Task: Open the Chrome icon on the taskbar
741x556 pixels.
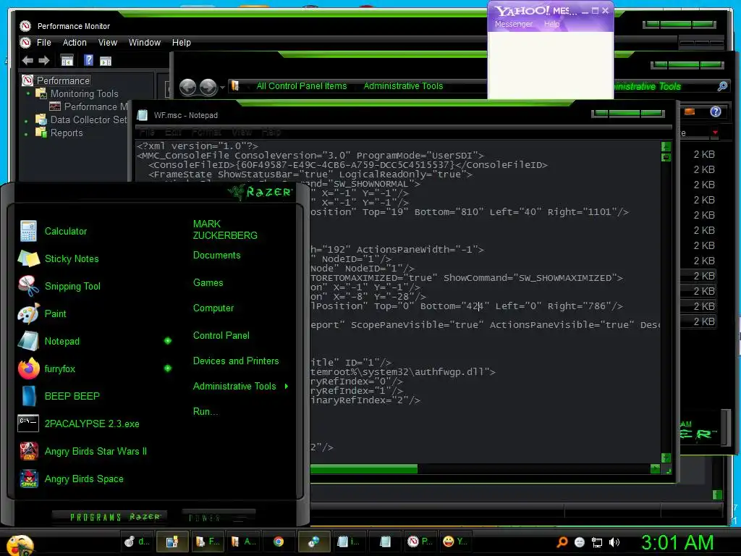Action: click(279, 542)
